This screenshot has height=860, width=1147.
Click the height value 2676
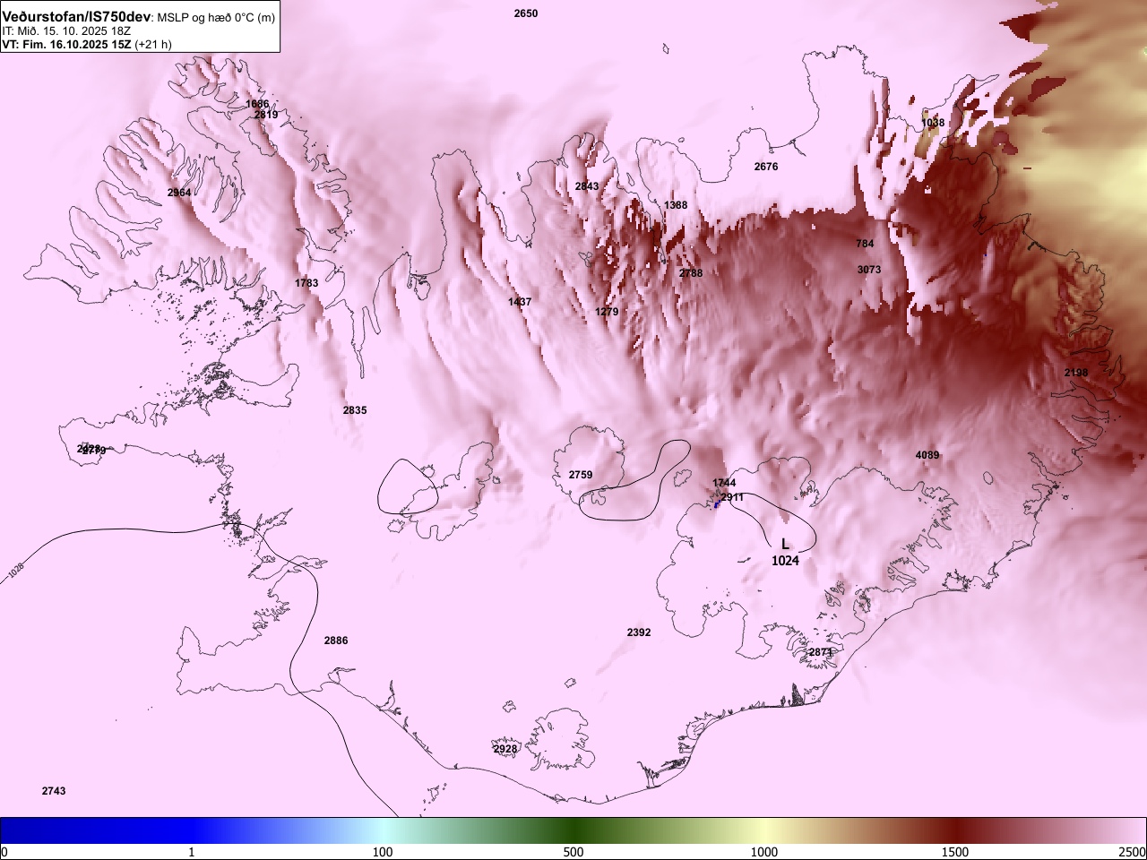point(766,167)
